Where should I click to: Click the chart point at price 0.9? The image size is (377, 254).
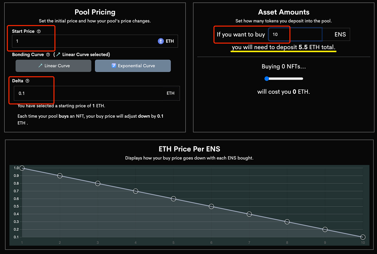click(60, 176)
